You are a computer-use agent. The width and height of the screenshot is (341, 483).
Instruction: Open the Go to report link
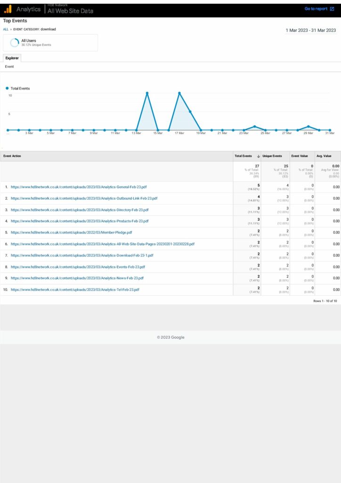316,9
